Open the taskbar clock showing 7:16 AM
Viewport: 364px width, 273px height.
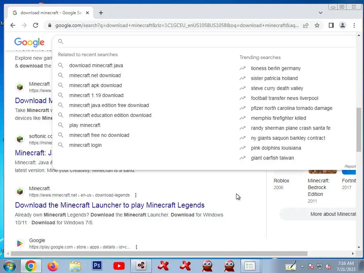pos(346,266)
